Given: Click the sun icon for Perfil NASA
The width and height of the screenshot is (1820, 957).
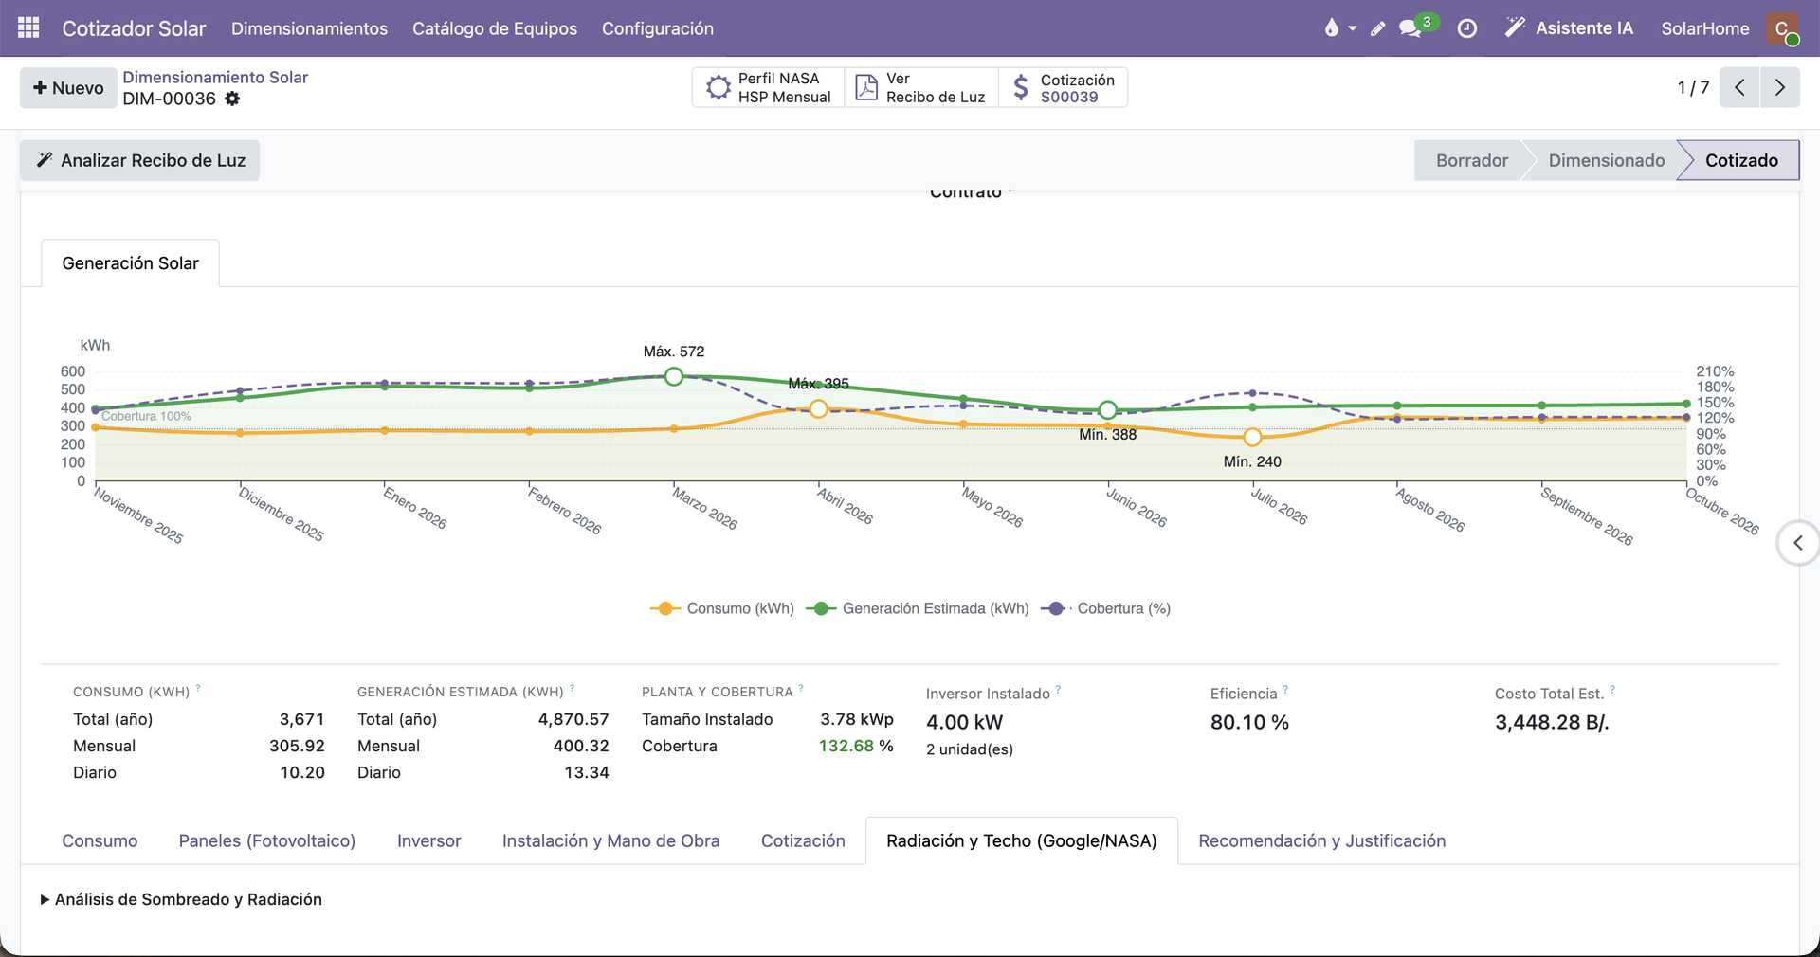Looking at the screenshot, I should pos(719,87).
